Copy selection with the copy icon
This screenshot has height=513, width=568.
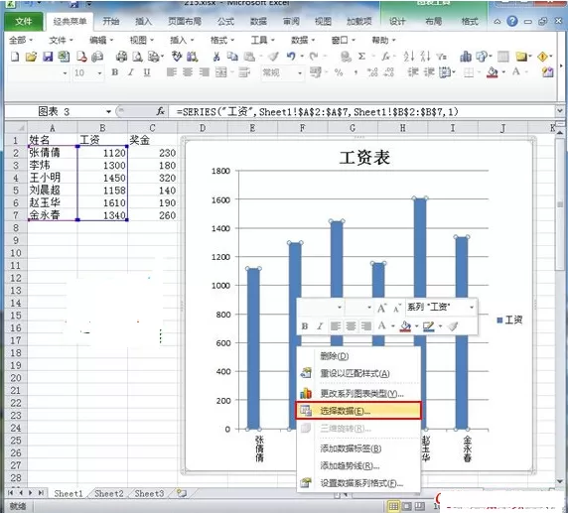click(232, 57)
